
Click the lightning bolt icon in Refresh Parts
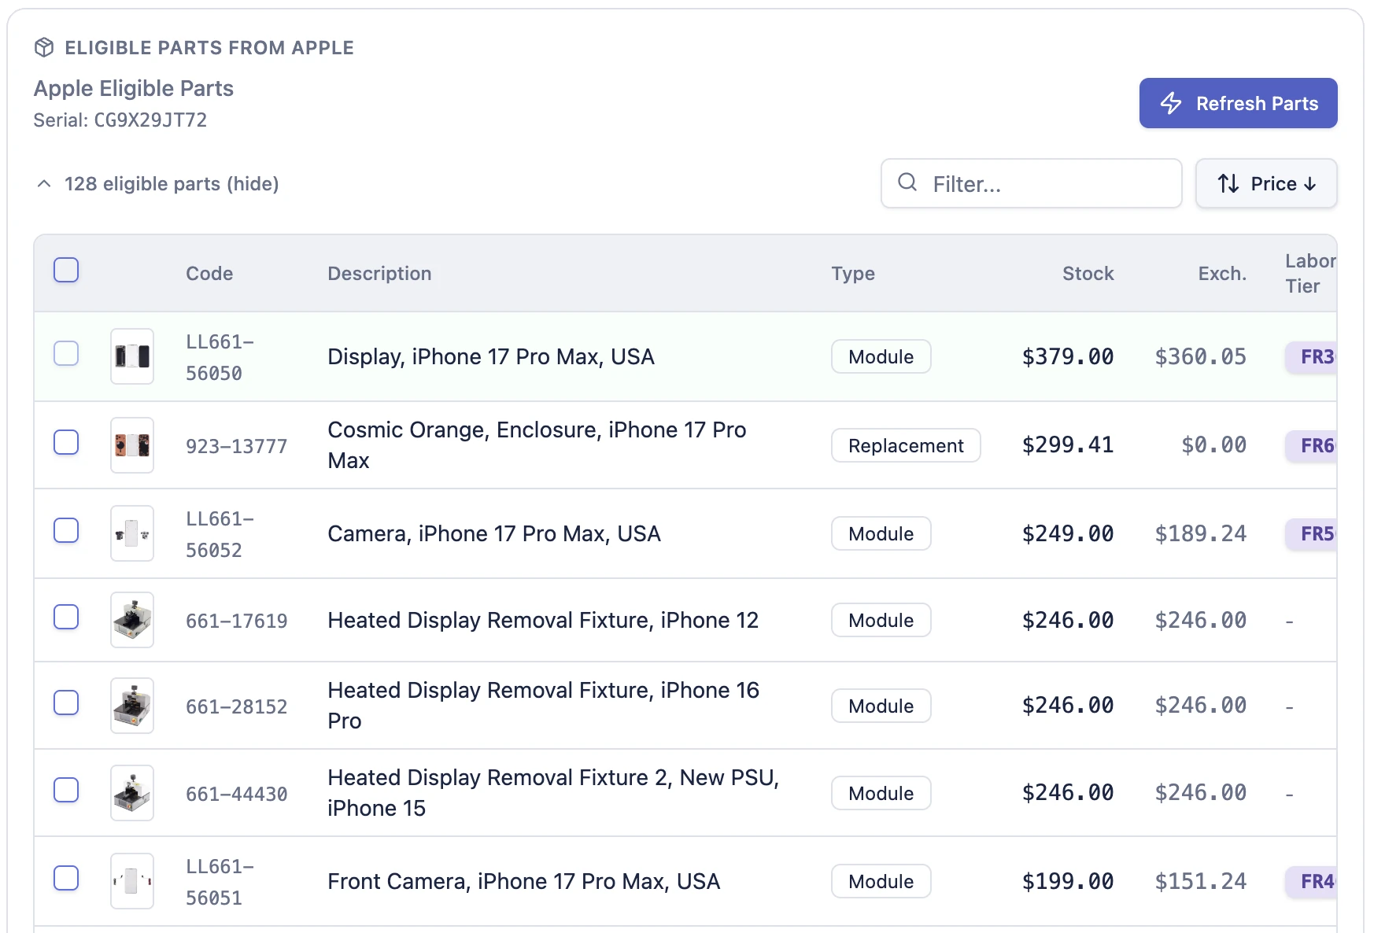pyautogui.click(x=1171, y=103)
